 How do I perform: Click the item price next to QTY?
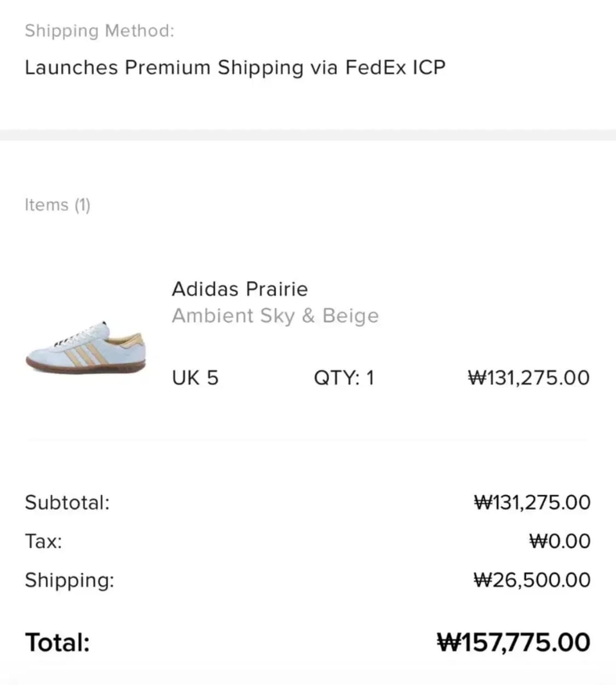[528, 378]
